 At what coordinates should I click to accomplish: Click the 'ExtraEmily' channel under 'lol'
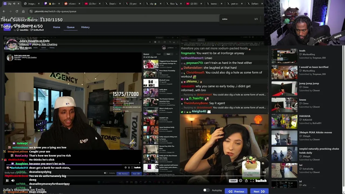coord(308,169)
